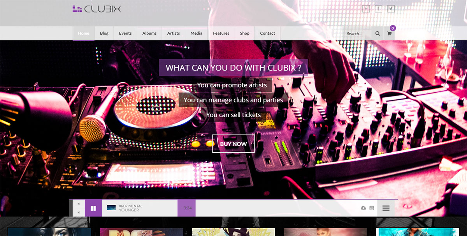
Task: Open the Twitter social icon
Action: tap(391, 9)
